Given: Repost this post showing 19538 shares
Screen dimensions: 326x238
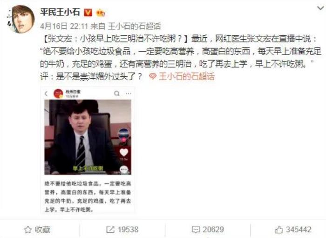Looking at the screenshot, I should click(122, 230).
